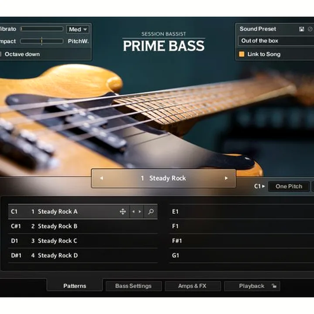Image resolution: width=314 pixels, height=314 pixels.
Task: Click the lock icon on Playback tab
Action: 274,286
